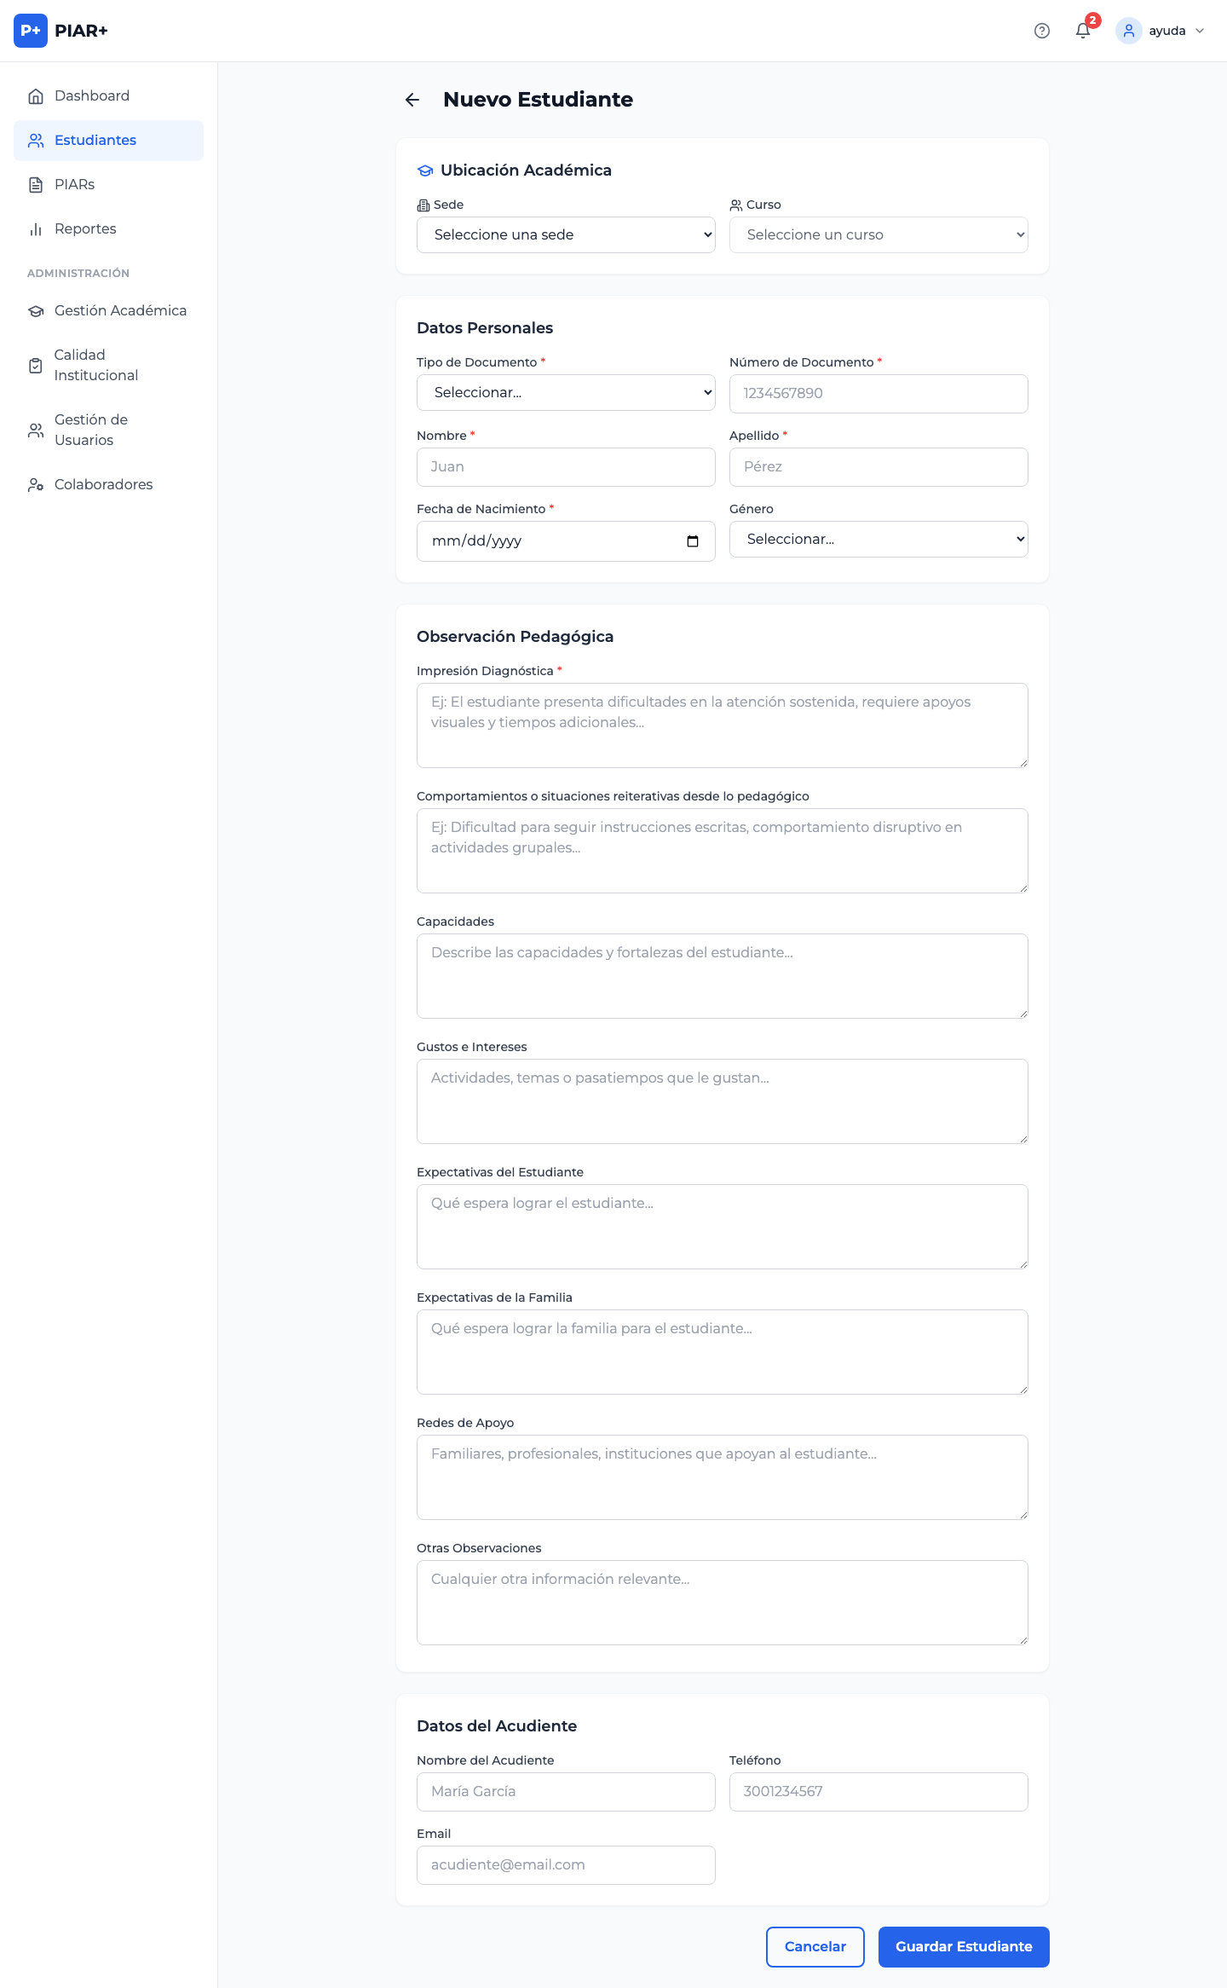Screen dimensions: 1227x1988
Task: Click the Reportes bar chart icon
Action: pos(36,229)
